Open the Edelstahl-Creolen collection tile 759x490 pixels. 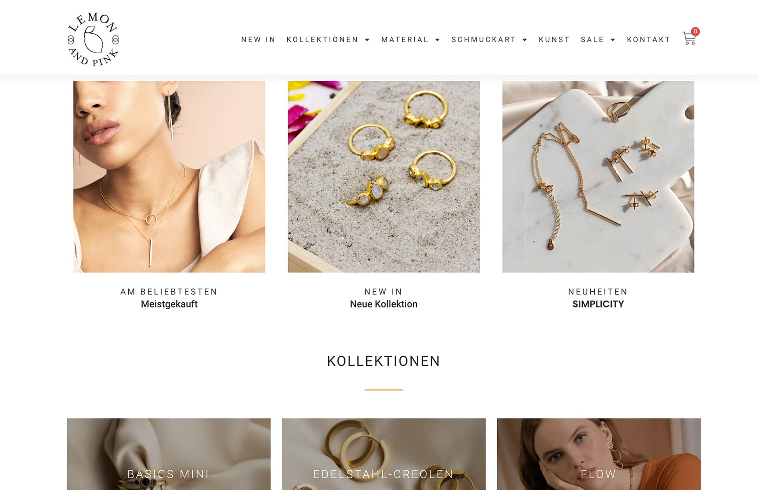(383, 454)
